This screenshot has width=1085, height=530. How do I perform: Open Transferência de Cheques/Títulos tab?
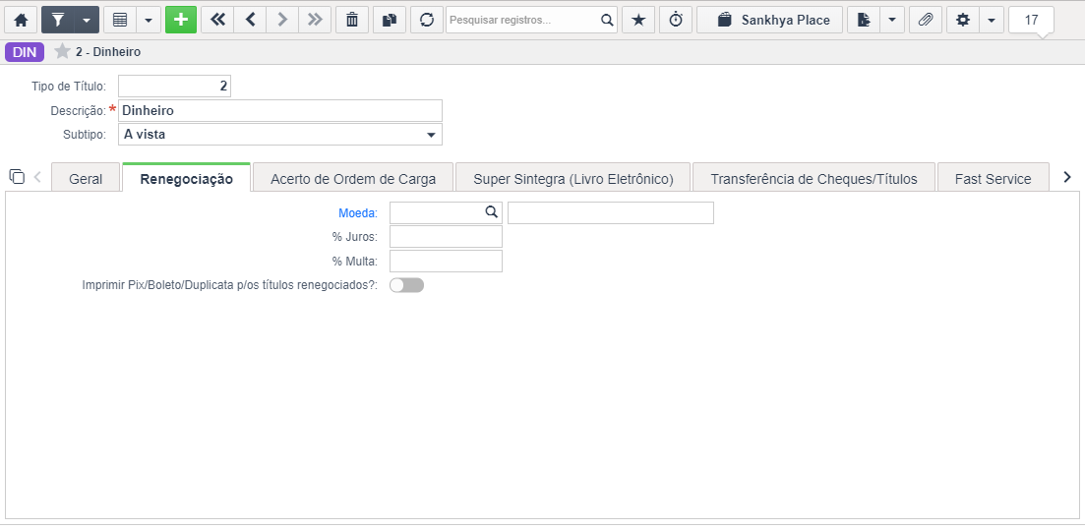[x=814, y=179]
